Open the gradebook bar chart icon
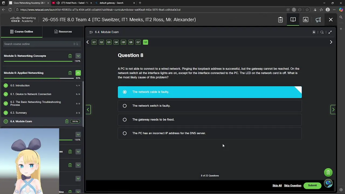Screen dimensions: 345x194 306,20
